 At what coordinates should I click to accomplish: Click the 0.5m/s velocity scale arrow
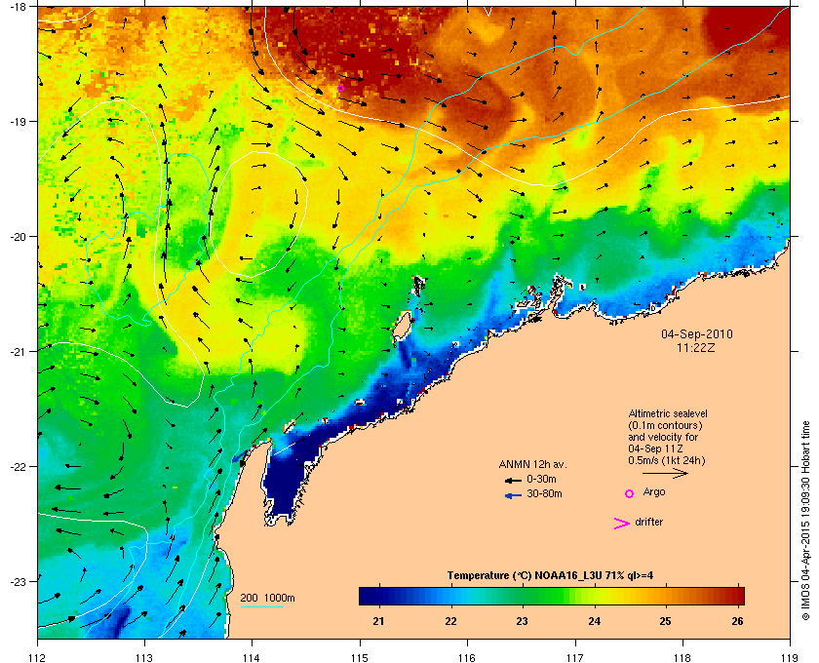pyautogui.click(x=665, y=473)
